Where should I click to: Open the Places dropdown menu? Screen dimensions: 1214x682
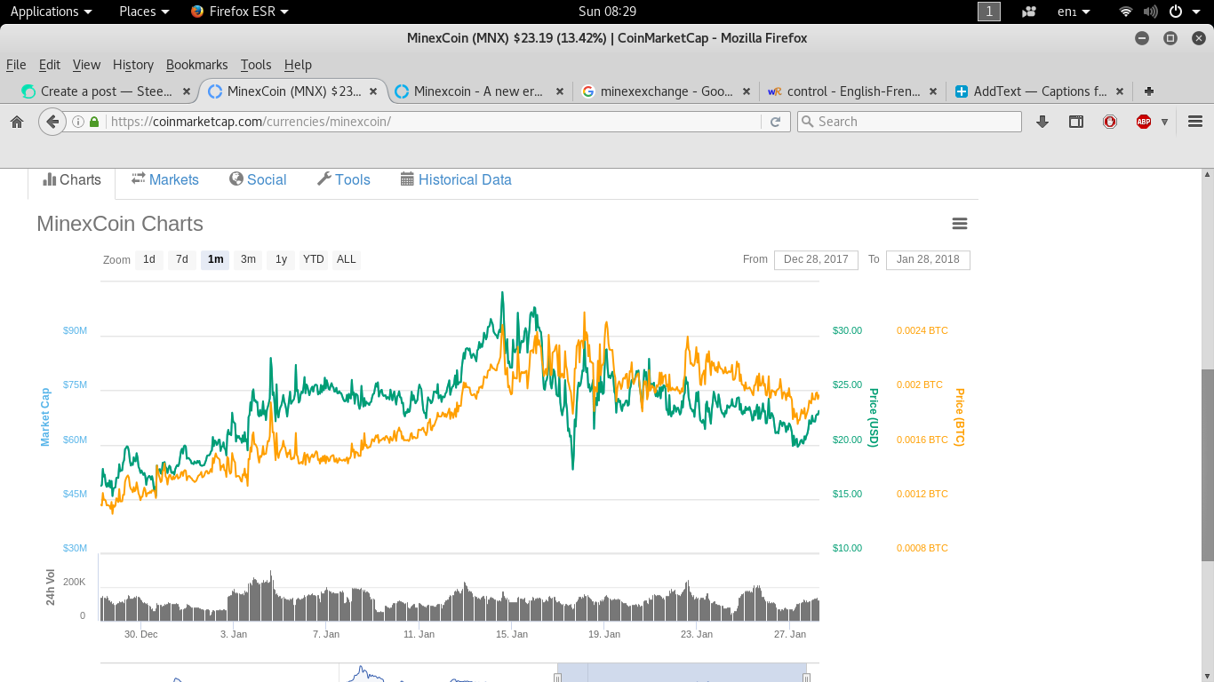144,12
